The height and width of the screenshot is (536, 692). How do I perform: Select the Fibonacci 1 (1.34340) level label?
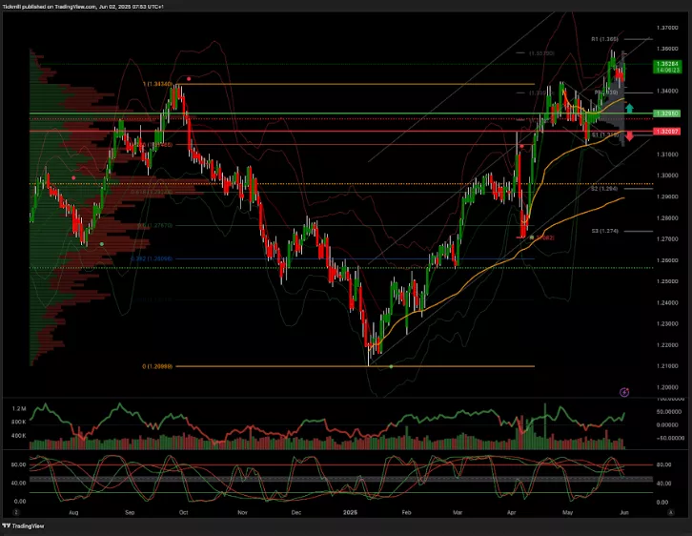point(157,84)
